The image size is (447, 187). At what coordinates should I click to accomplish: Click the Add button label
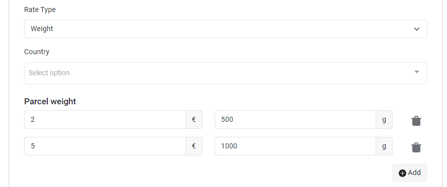[x=414, y=172]
